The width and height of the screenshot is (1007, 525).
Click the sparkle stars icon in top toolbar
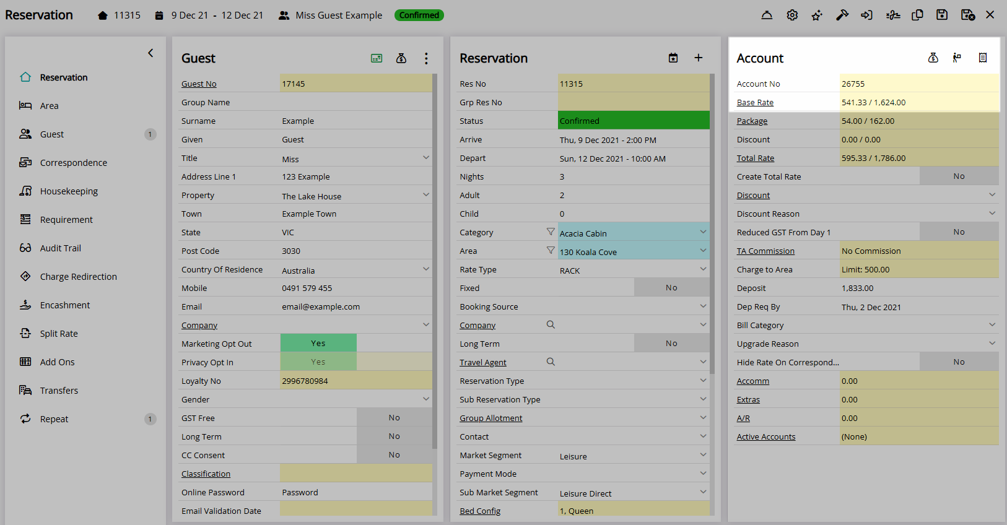point(817,15)
